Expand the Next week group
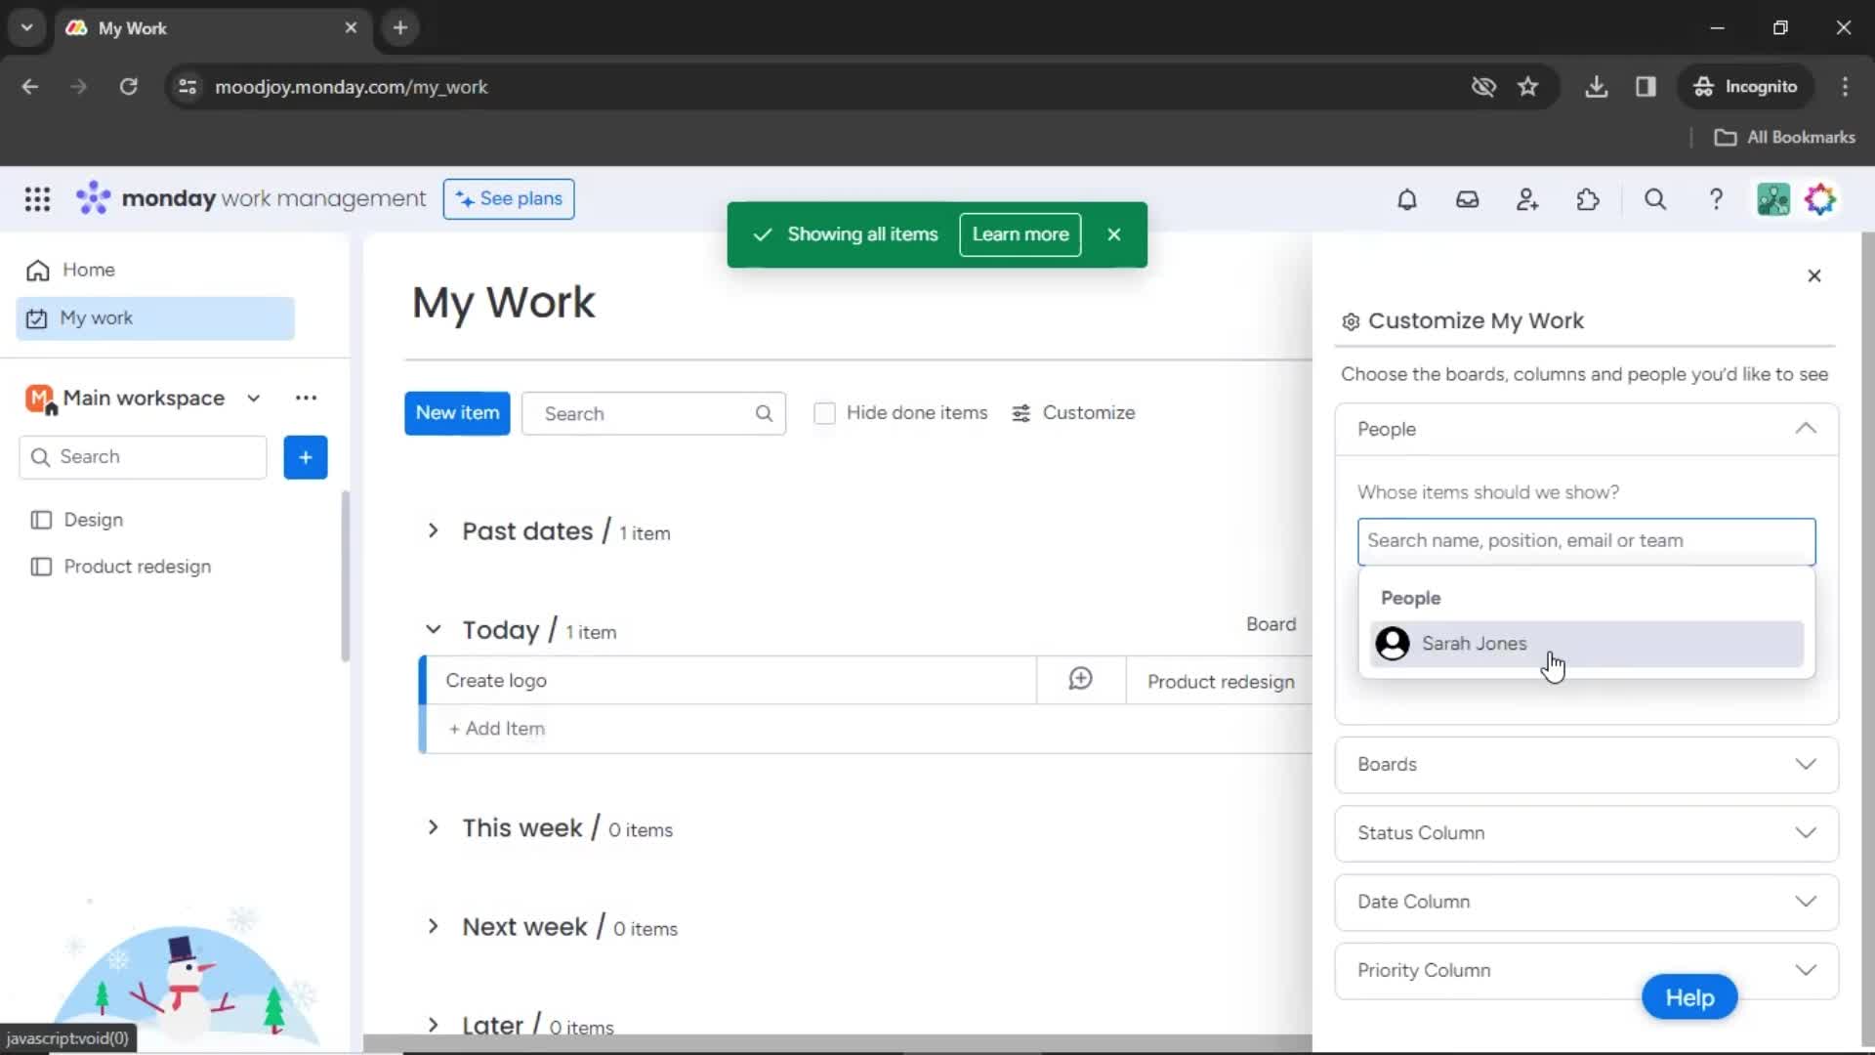 tap(433, 926)
